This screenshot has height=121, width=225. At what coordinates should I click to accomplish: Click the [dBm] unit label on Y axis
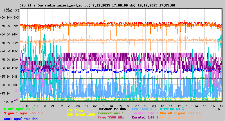(x=8, y=10)
